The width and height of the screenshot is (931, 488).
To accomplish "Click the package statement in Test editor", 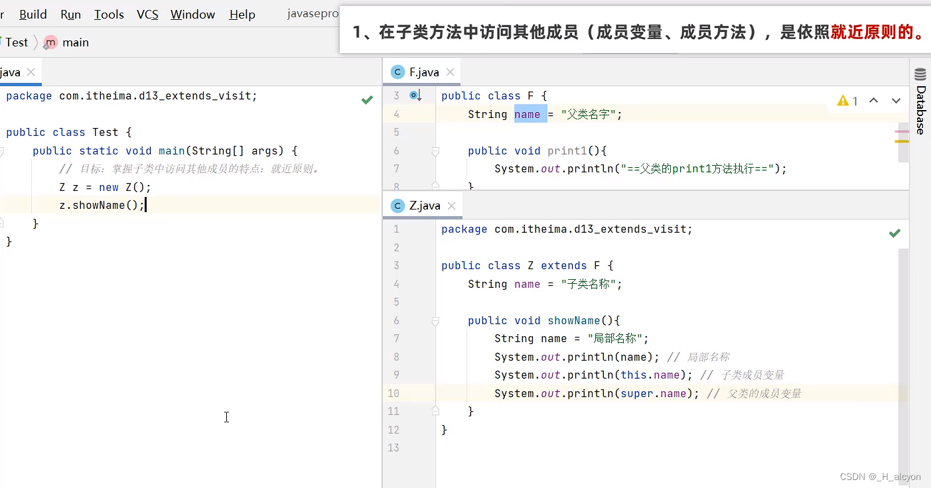I will (x=131, y=95).
